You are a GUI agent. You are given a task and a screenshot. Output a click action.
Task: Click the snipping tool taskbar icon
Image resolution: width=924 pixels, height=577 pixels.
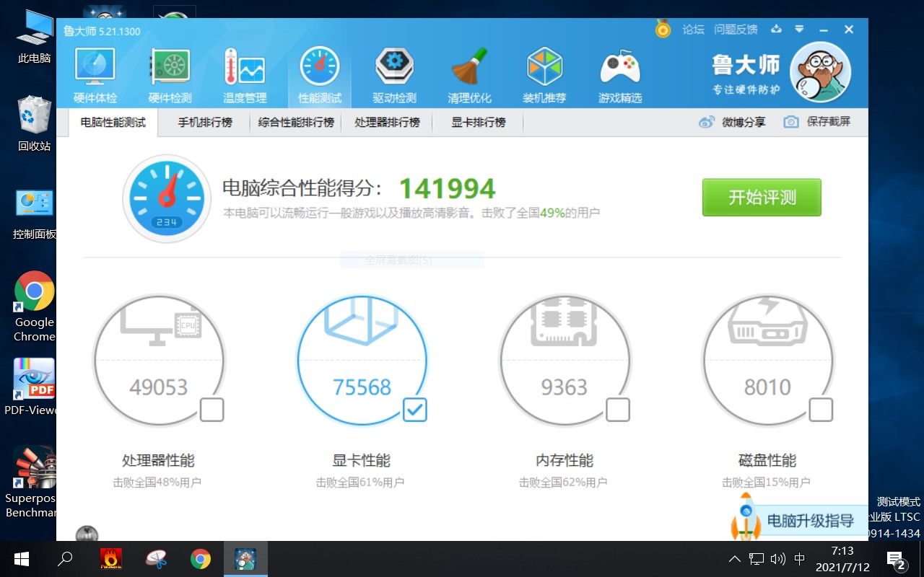click(x=156, y=559)
